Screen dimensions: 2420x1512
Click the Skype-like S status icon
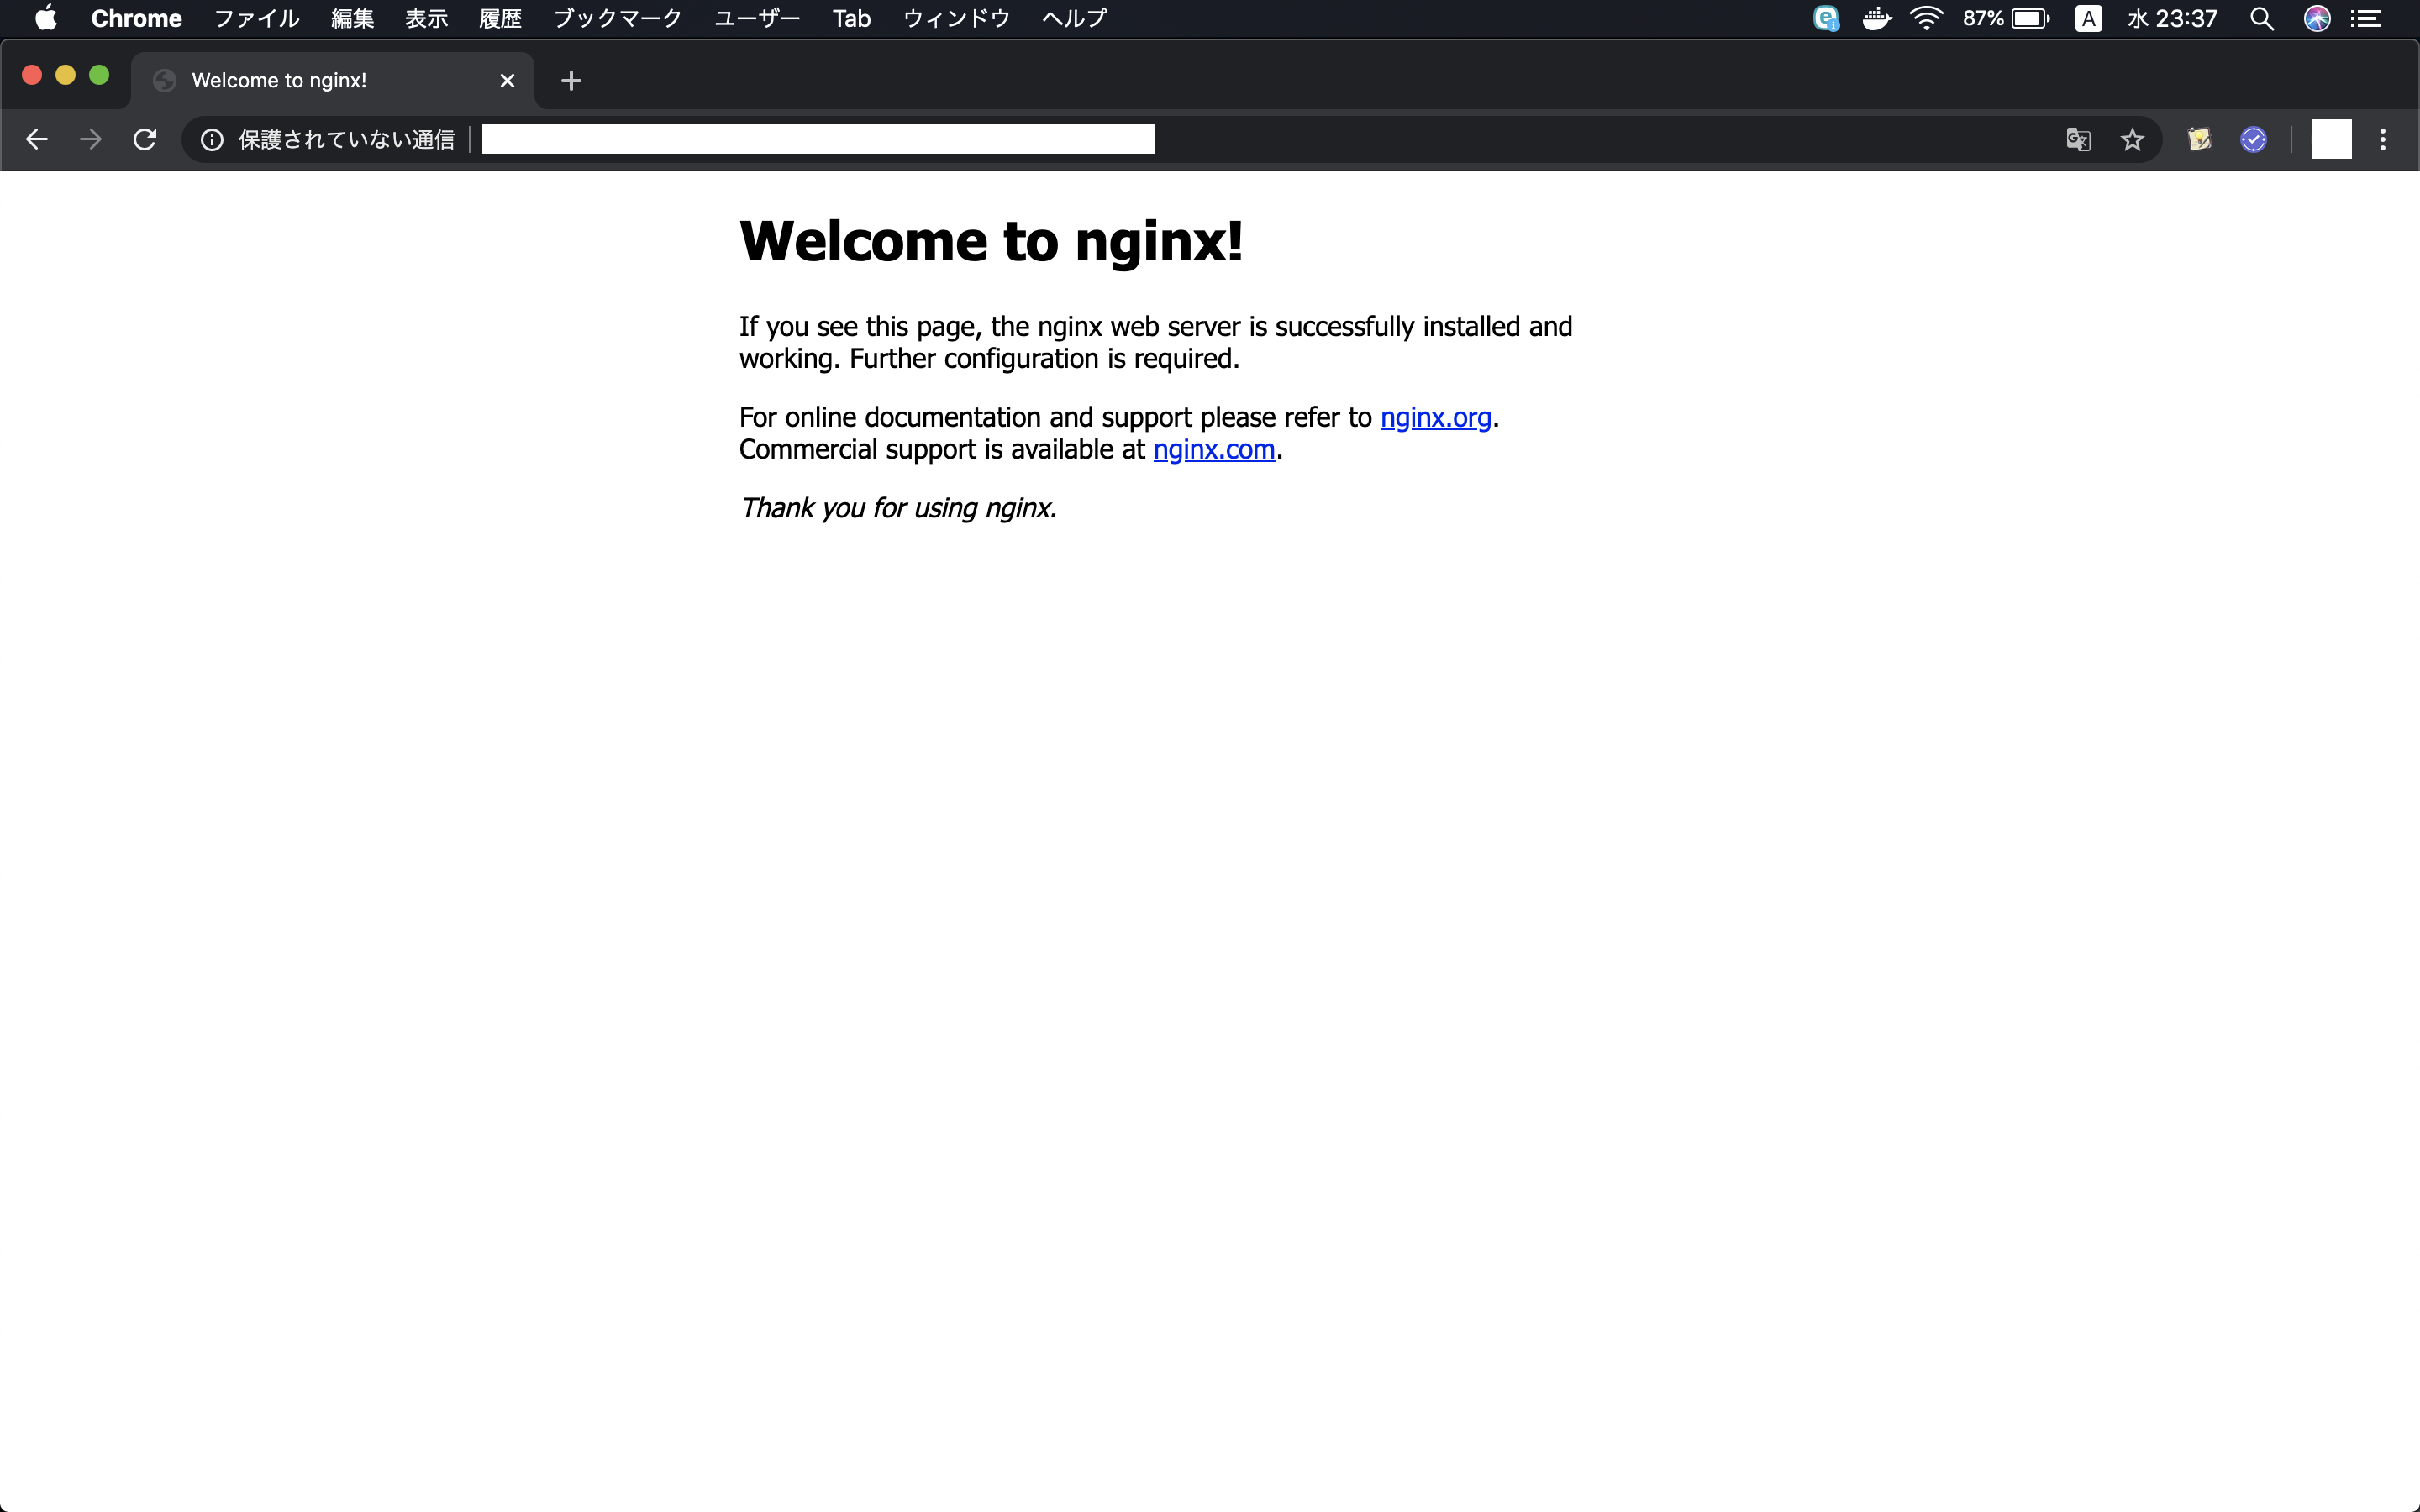coord(1826,18)
